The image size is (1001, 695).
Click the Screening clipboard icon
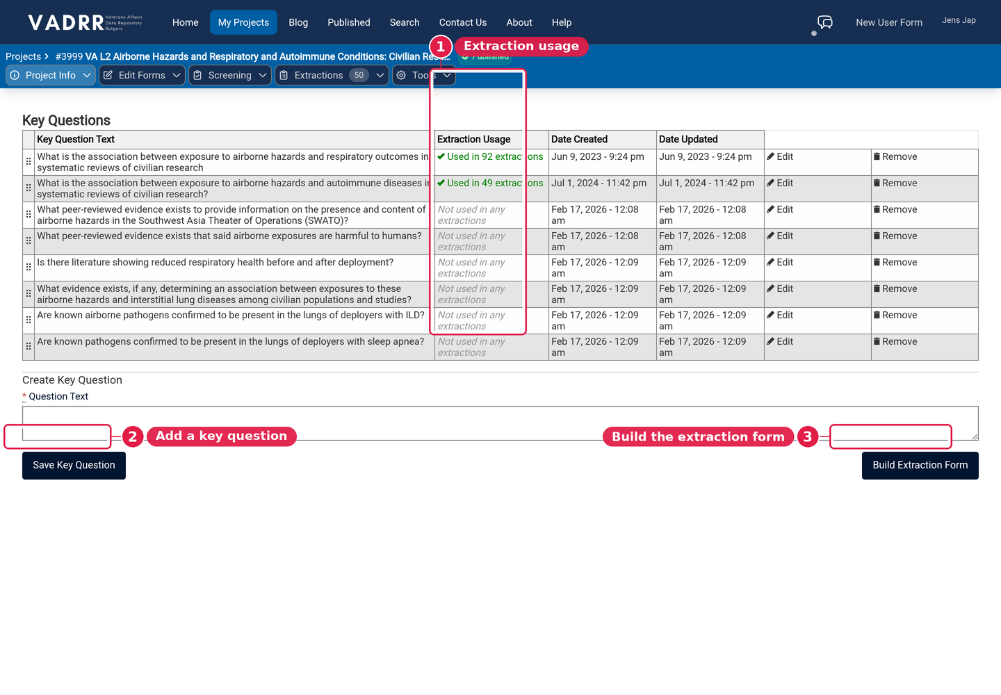click(197, 75)
